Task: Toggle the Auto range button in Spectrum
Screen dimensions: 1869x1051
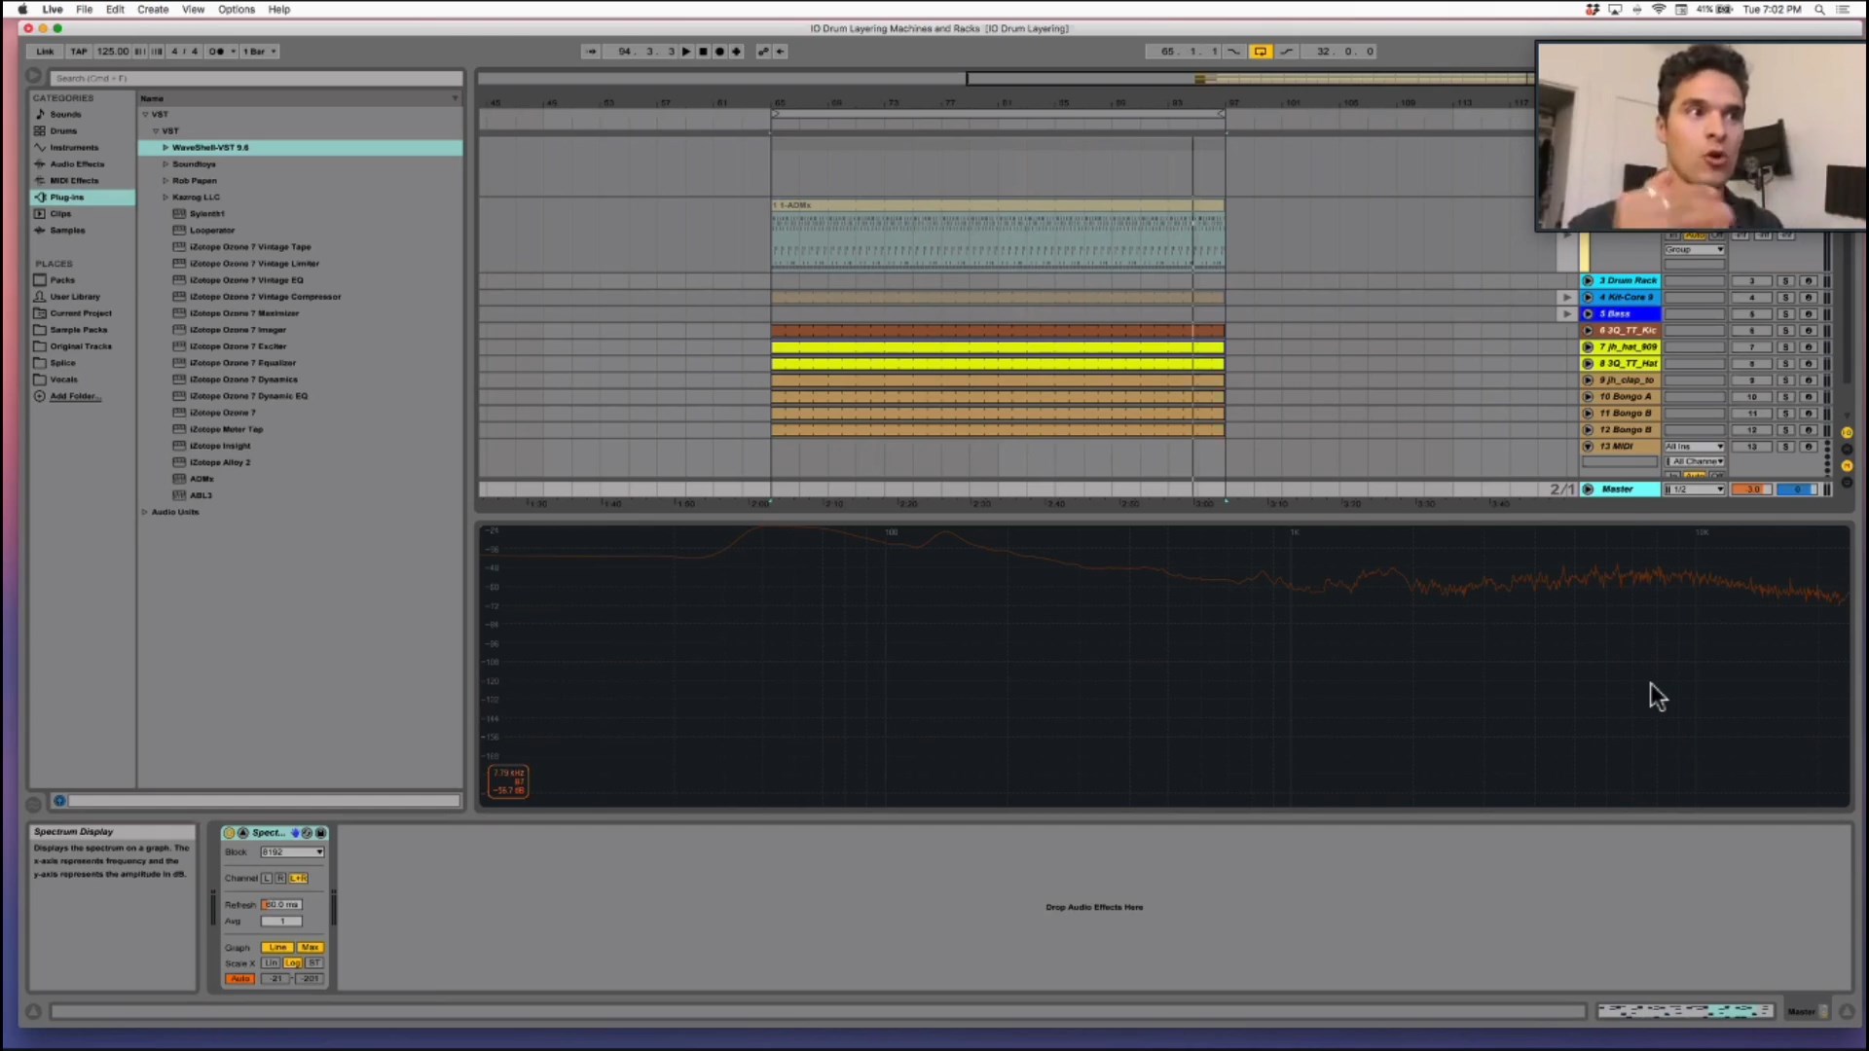Action: [x=239, y=979]
